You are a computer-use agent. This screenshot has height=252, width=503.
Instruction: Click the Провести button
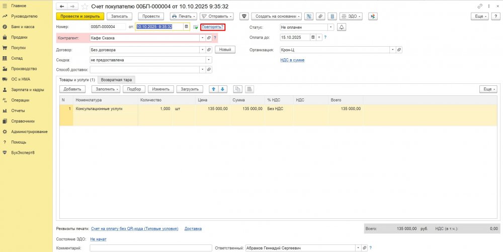[x=151, y=16]
